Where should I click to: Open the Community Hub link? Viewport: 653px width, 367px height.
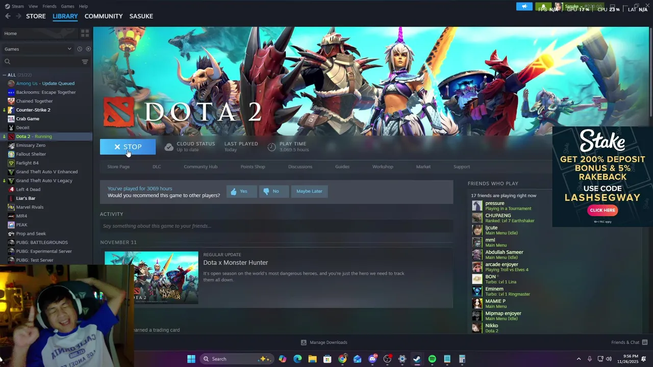point(200,167)
